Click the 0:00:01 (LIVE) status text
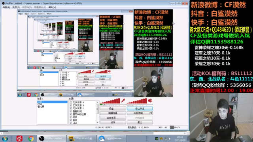Viewport: 253px width, 142px height. 104,127
